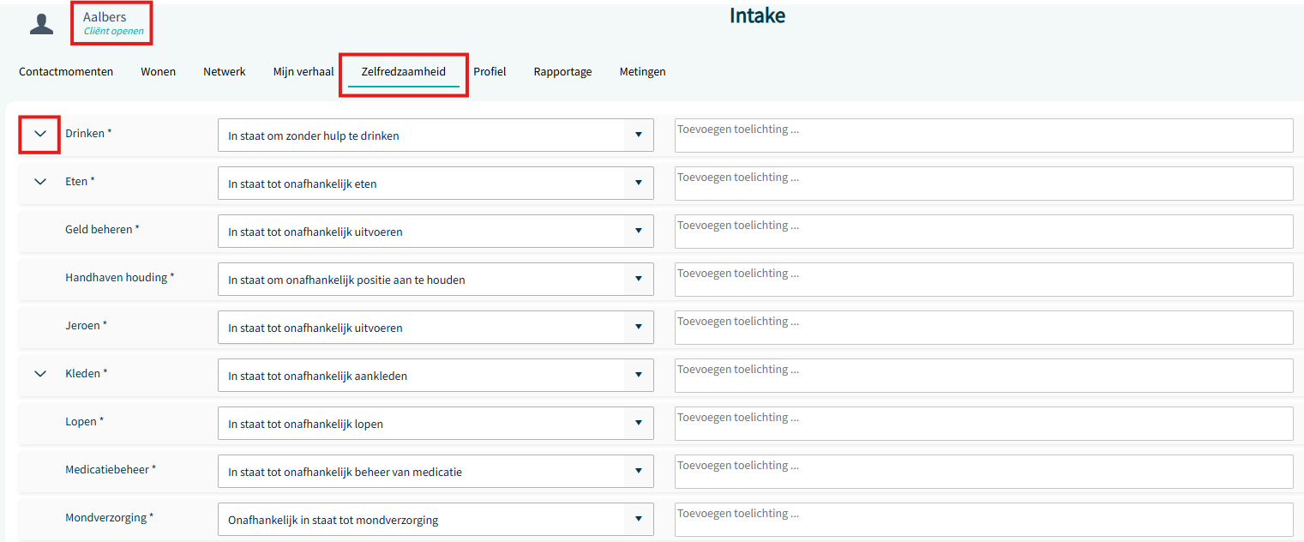Click the client avatar person icon
The width and height of the screenshot is (1304, 542).
tap(41, 24)
